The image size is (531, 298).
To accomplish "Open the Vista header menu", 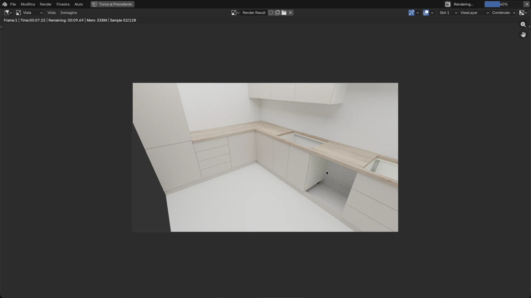I will point(51,13).
